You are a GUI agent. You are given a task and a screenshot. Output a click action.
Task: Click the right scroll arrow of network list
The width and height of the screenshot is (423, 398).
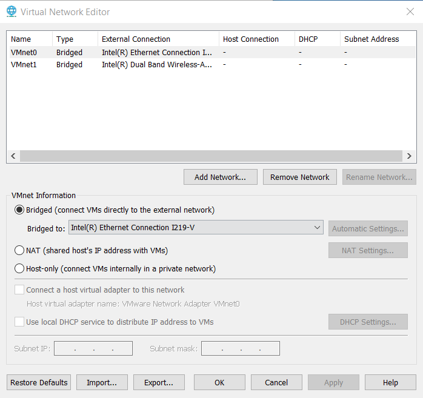(x=409, y=156)
